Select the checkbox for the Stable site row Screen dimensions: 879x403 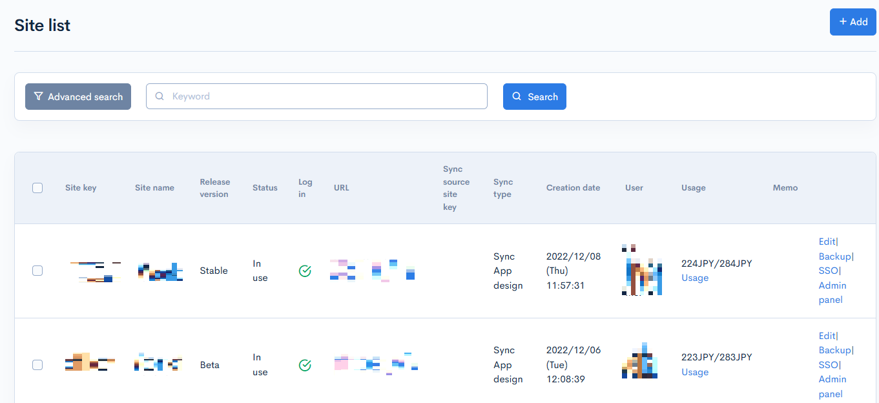37,271
